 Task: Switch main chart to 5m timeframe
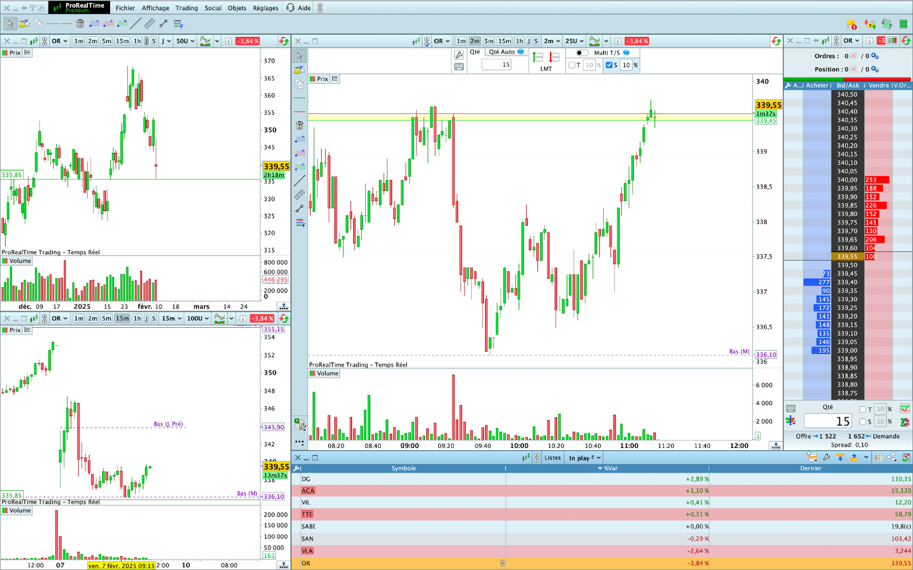pyautogui.click(x=489, y=41)
